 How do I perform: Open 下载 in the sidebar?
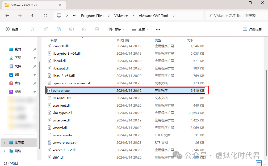click(x=18, y=58)
